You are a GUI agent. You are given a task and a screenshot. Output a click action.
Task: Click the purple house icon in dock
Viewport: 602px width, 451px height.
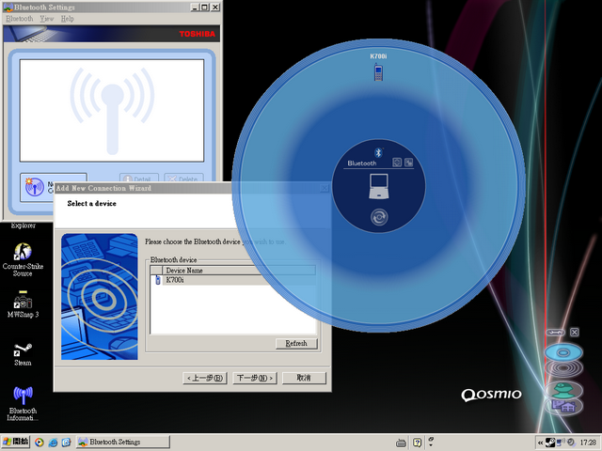pos(563,406)
